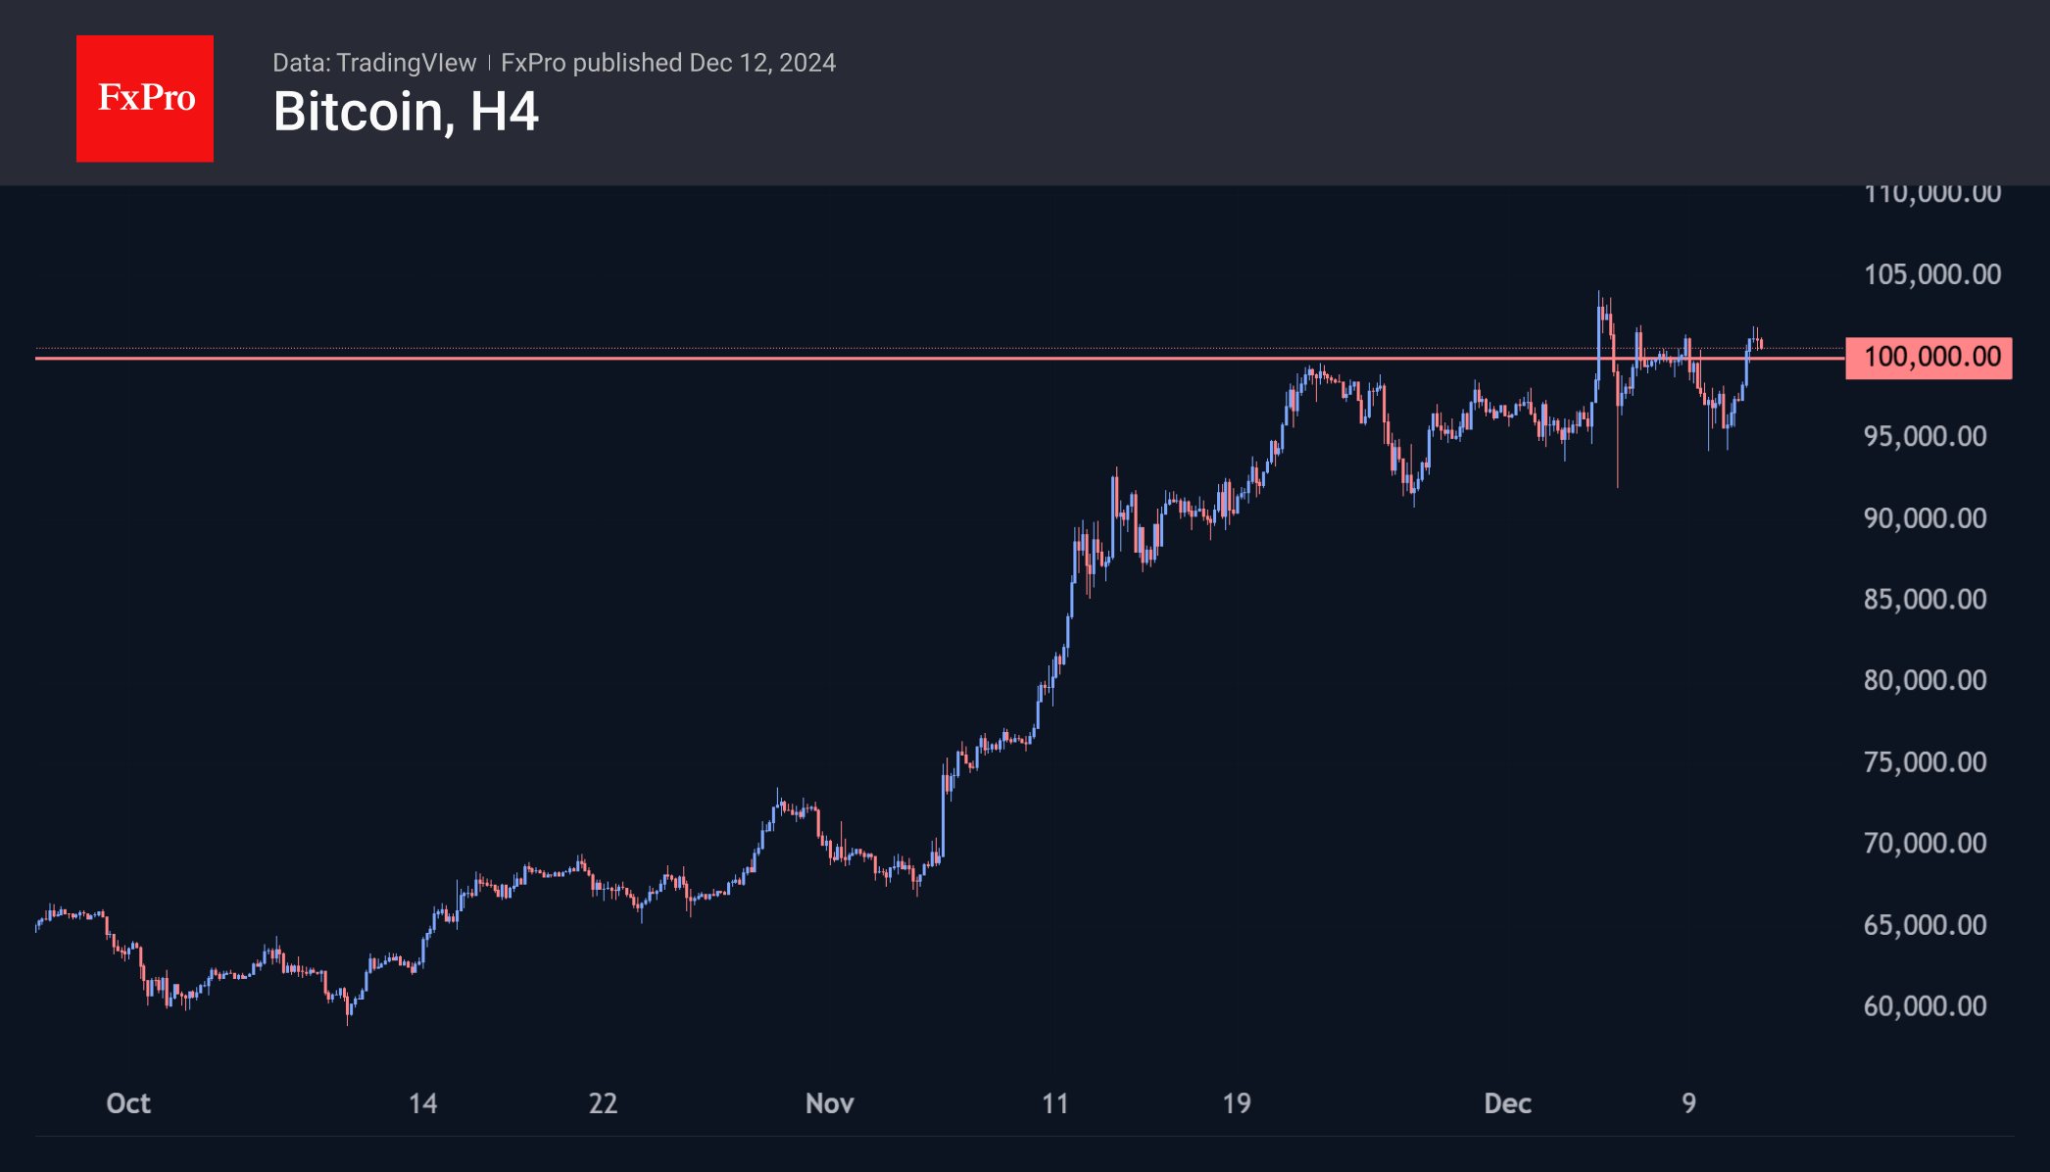
Task: Click the 'Dec' date axis label
Action: coord(1507,1104)
